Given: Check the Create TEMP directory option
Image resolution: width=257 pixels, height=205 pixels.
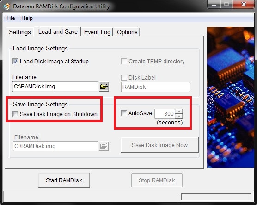Looking at the screenshot, I should click(x=124, y=62).
